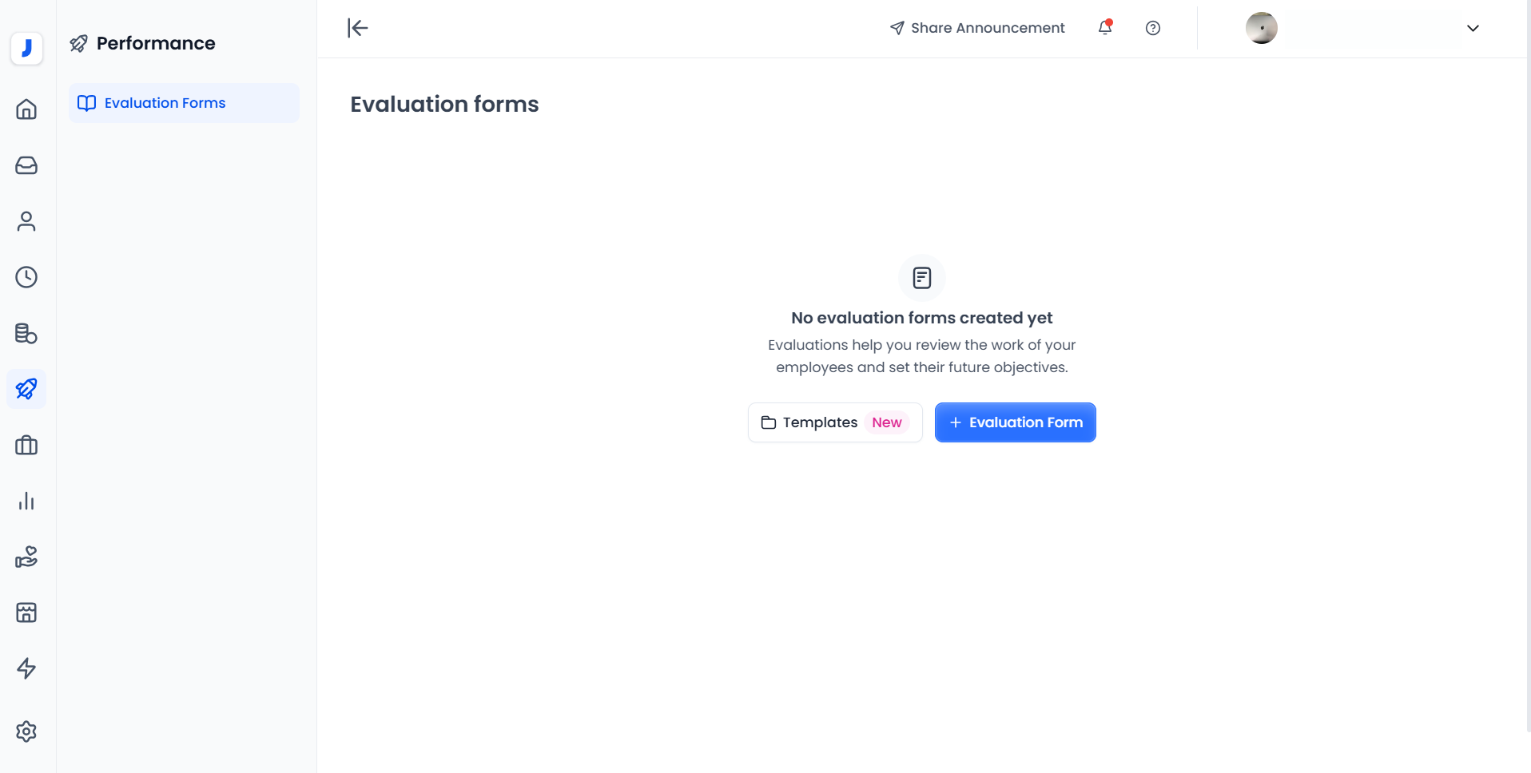Open the clock time-tracking icon
1531x773 pixels.
tap(26, 277)
